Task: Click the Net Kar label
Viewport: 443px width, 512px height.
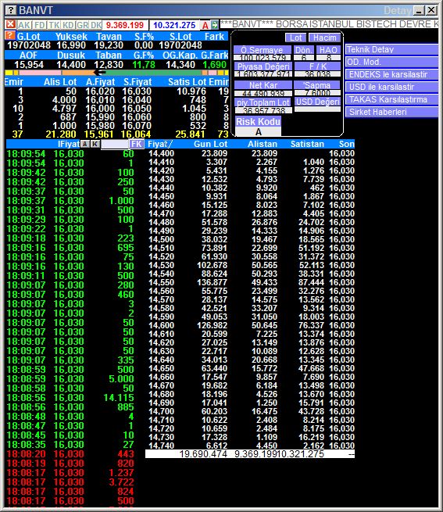Action: pos(263,85)
